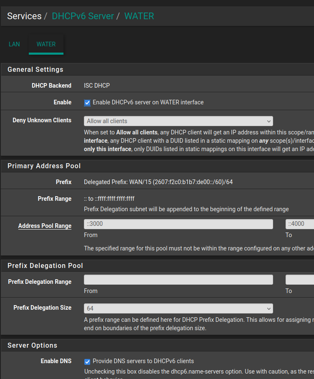Click the Address Pool Range To field
The height and width of the screenshot is (379, 314).
coord(299,224)
